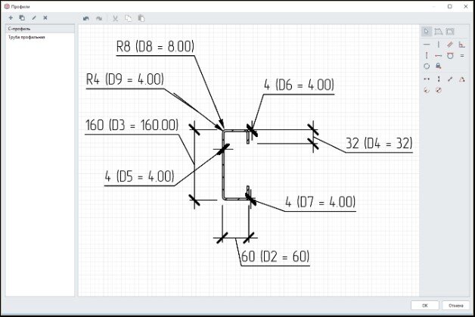This screenshot has height=317, width=475.
Task: Select the С-профиль list entry
Action: point(40,29)
